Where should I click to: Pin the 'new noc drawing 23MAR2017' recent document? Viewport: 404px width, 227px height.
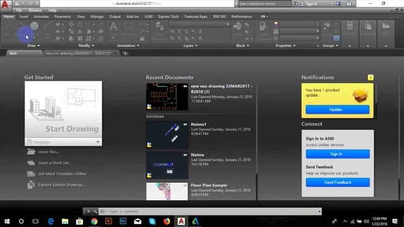click(x=185, y=86)
